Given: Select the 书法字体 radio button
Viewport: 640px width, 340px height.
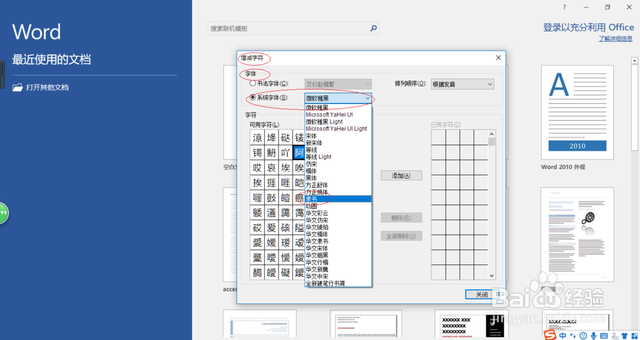Looking at the screenshot, I should [x=253, y=84].
